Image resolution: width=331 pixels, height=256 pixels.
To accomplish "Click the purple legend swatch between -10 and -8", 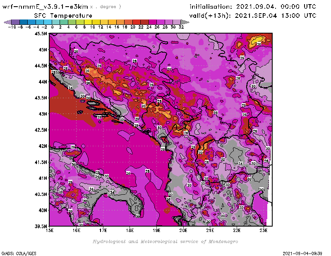I will tap(15, 22).
